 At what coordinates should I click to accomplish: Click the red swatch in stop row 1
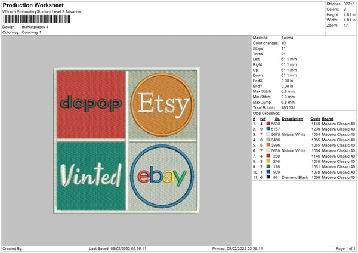pos(268,124)
